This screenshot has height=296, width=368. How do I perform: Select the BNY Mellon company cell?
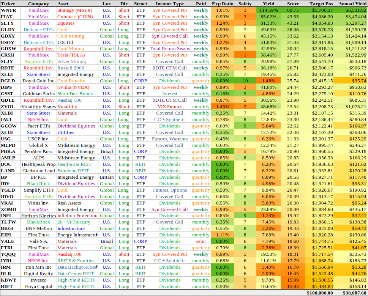[38, 228]
